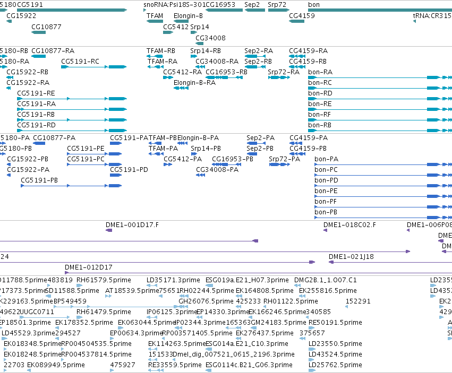Select transcript CG5191-RC
The height and width of the screenshot is (373, 452).
[80, 62]
